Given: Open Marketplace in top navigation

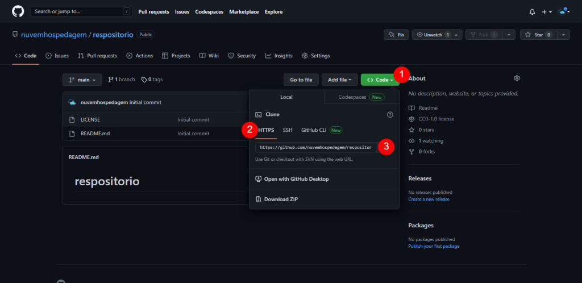Looking at the screenshot, I should coord(244,12).
